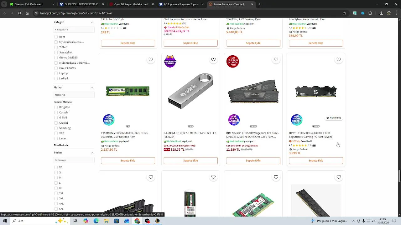401x225 pixels.
Task: Check the G Skill brand checkbox
Action: click(56, 118)
